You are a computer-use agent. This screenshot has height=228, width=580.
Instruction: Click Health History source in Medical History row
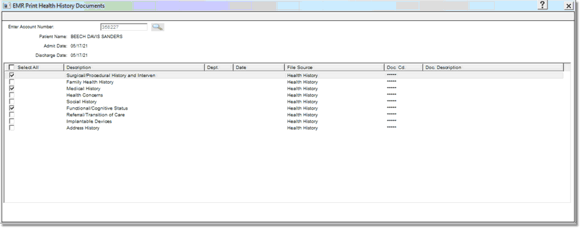pyautogui.click(x=302, y=89)
